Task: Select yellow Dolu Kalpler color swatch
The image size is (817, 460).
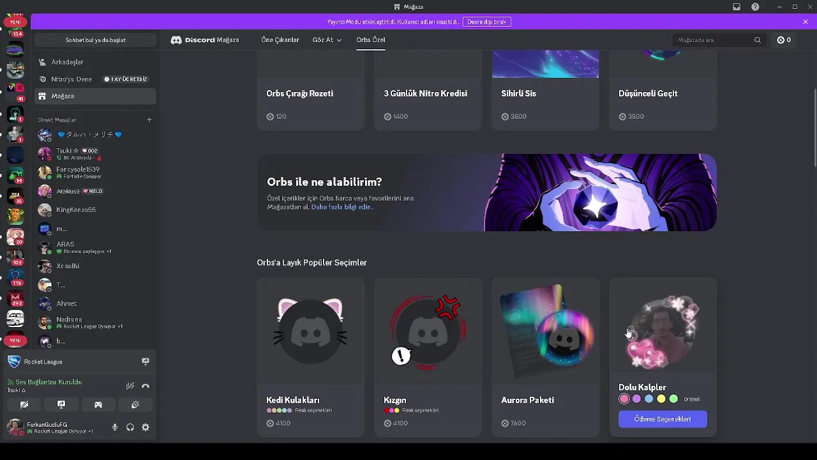Action: 661,399
